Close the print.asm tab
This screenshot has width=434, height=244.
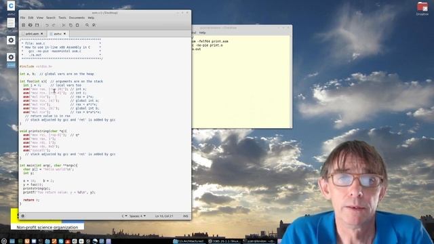[42, 34]
